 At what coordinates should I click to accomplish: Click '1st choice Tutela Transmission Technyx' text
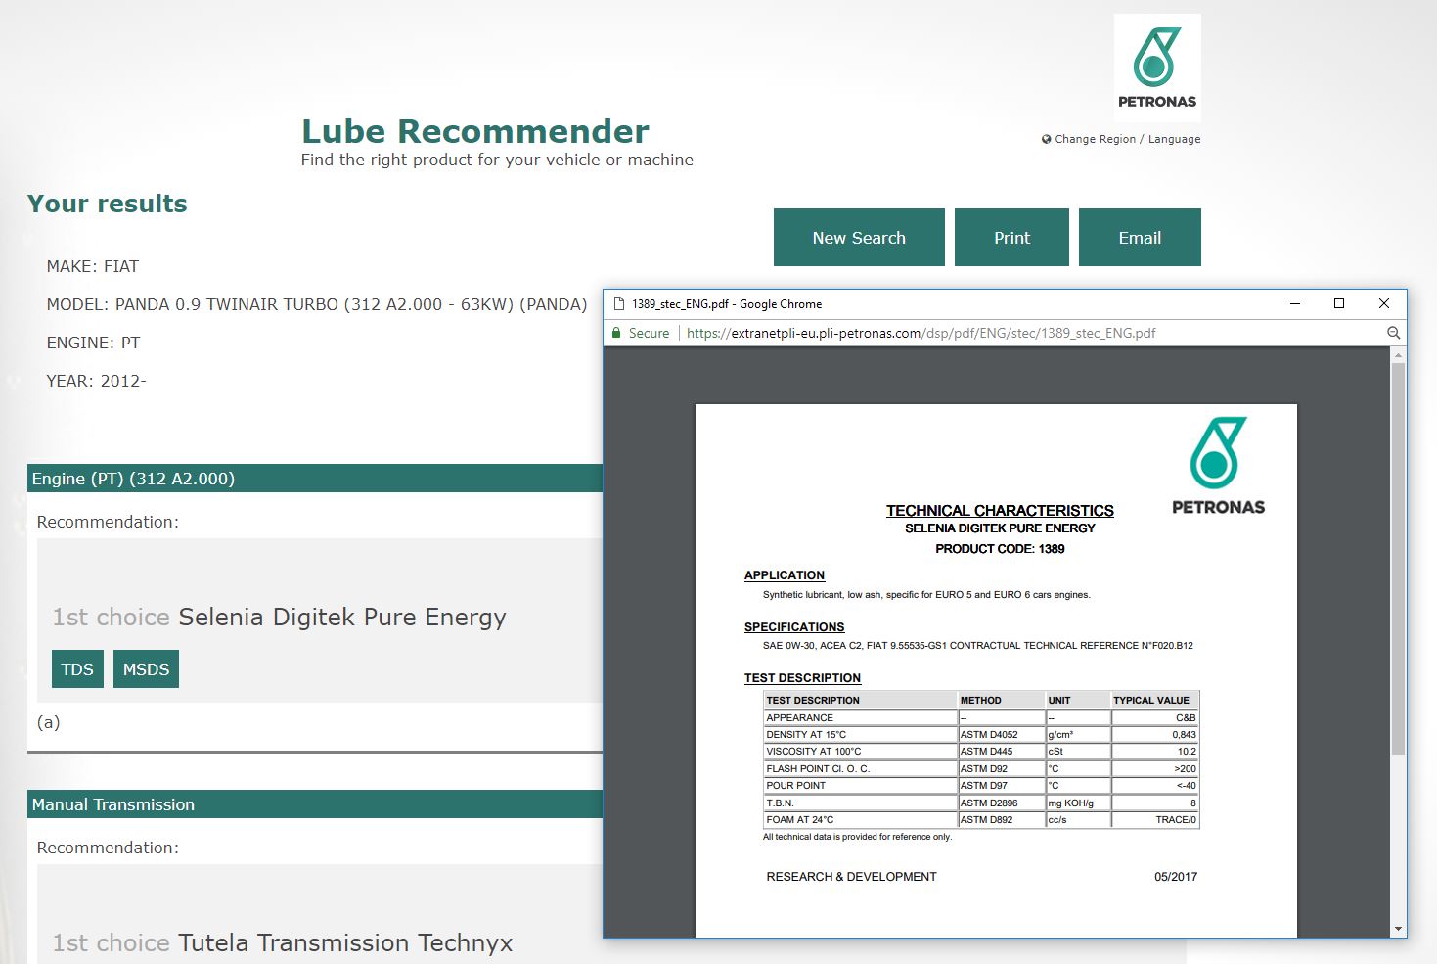283,942
